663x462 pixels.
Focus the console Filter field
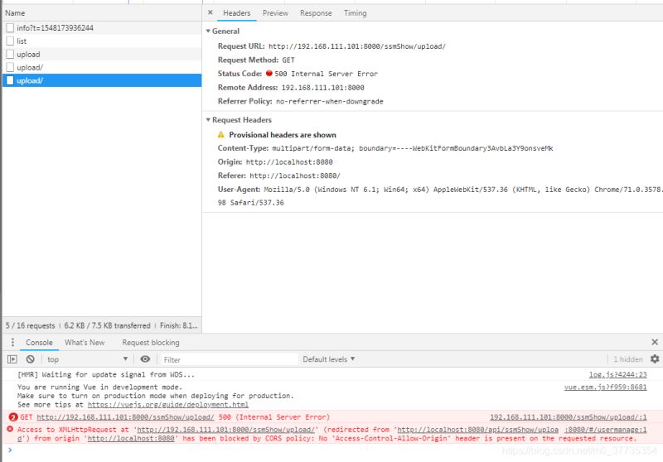click(229, 360)
